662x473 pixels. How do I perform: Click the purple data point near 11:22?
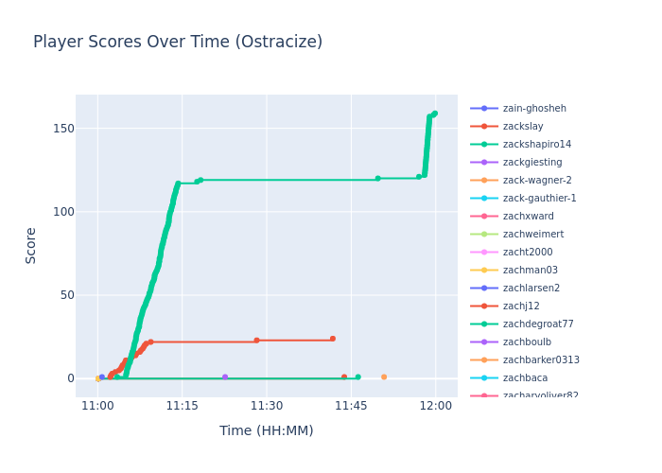tap(225, 377)
